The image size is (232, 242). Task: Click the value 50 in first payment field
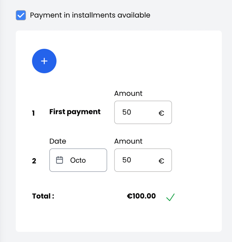pos(127,112)
